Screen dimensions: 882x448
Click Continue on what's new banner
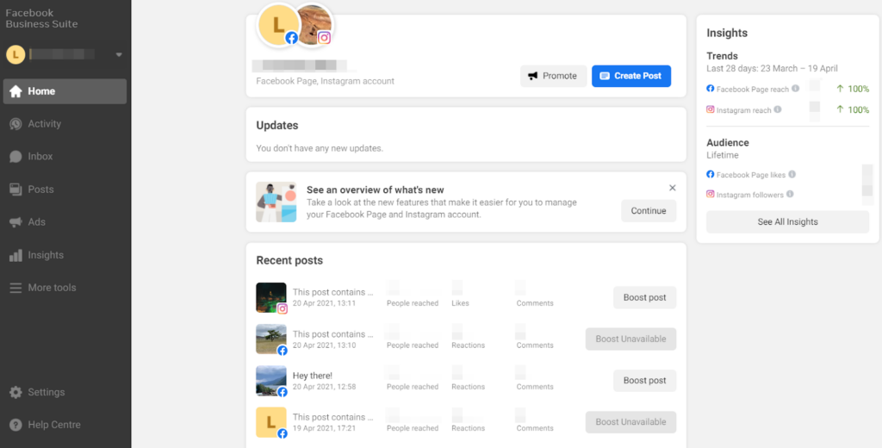click(649, 211)
